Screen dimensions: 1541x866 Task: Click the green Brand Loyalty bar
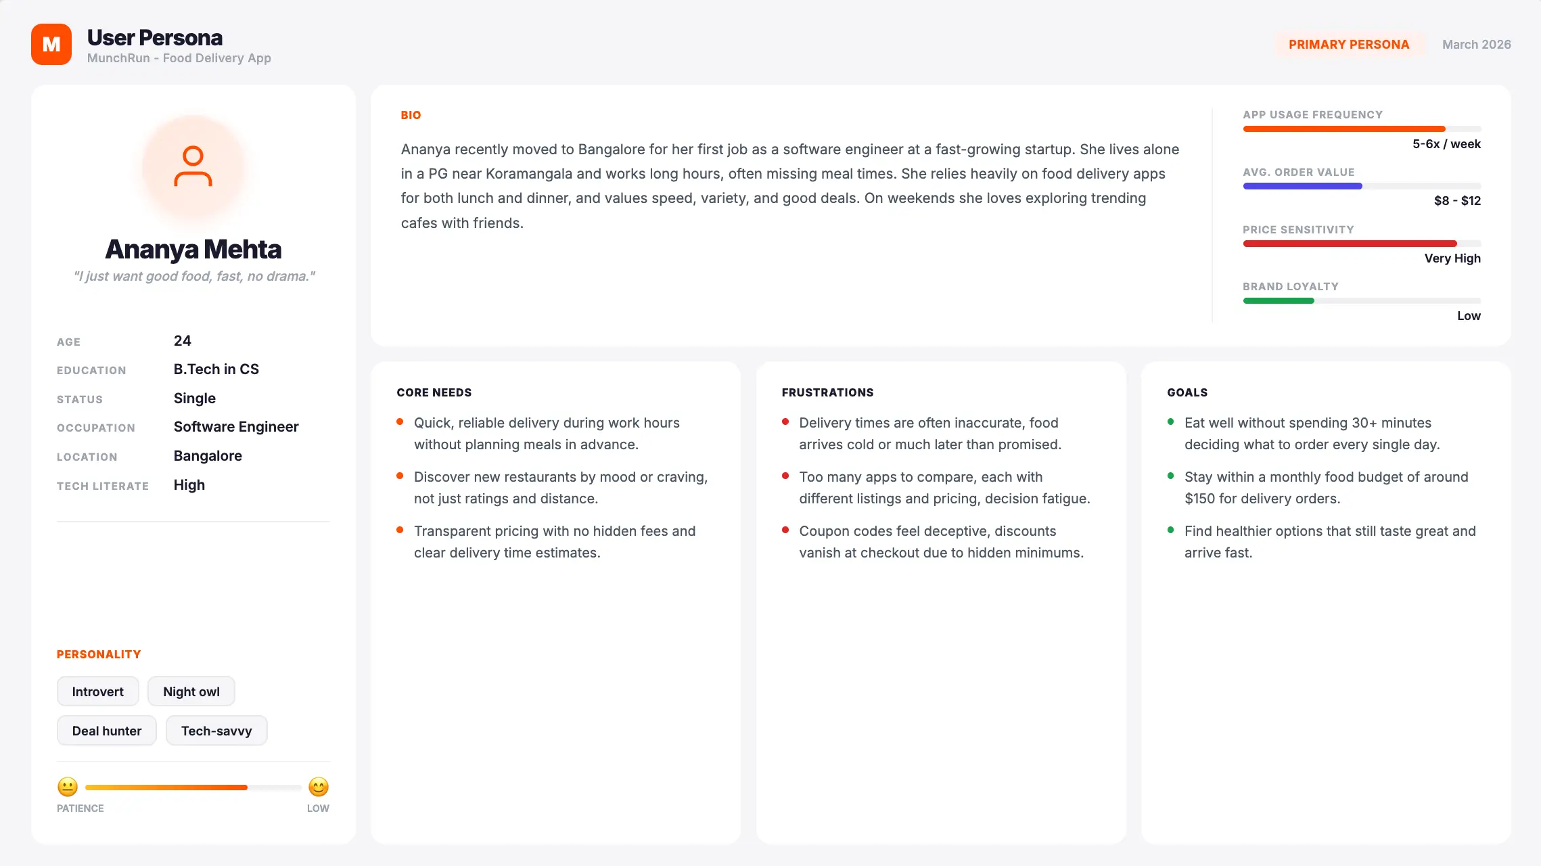[1362, 300]
